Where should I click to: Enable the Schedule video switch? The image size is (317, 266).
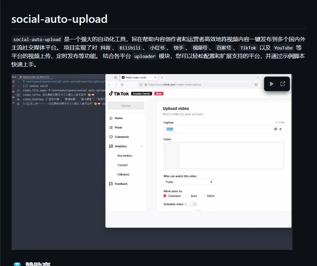(x=193, y=204)
